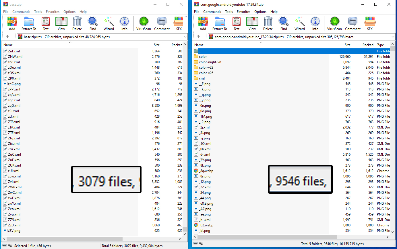397x249 pixels.
Task: Click VirusScan icon in base.zip window
Action: pyautogui.click(x=144, y=23)
